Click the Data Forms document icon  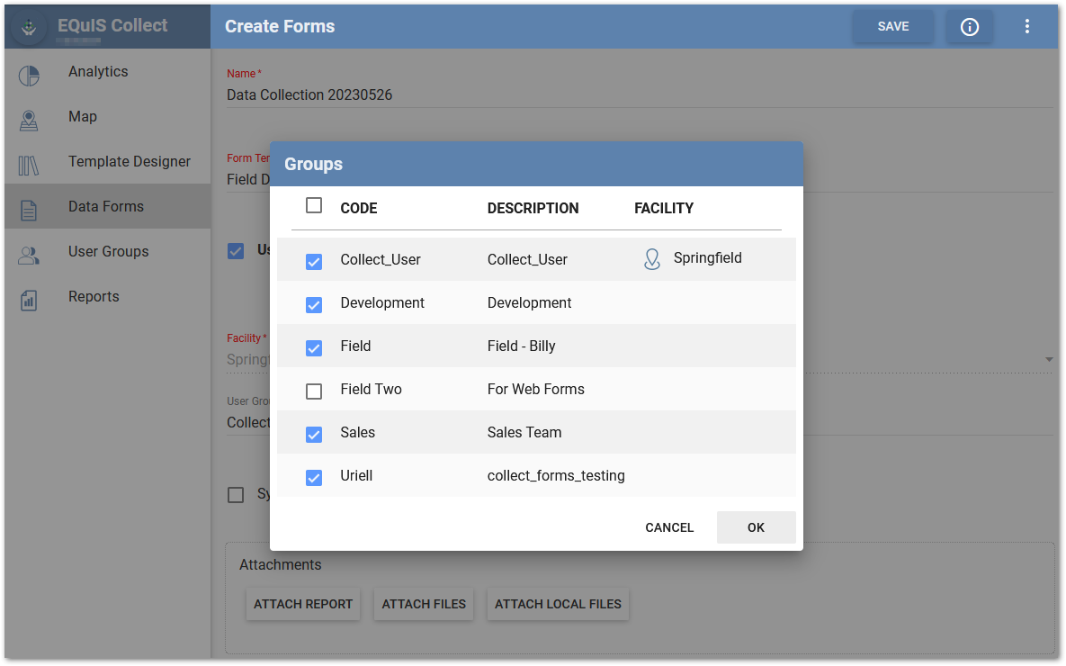tap(29, 210)
